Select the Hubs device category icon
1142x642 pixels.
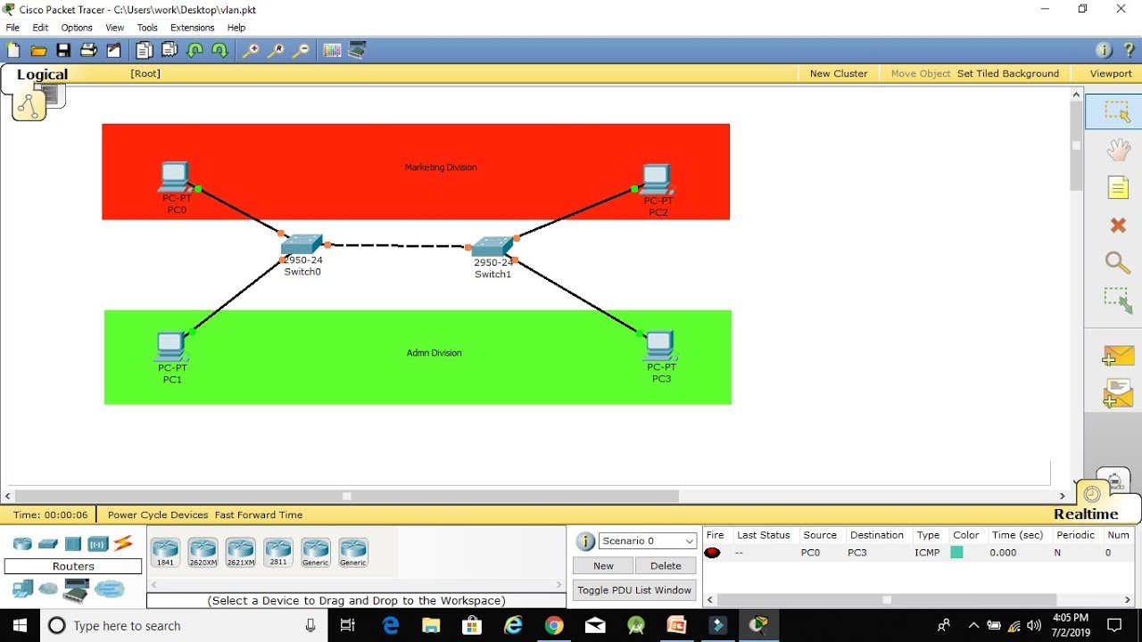(x=73, y=544)
